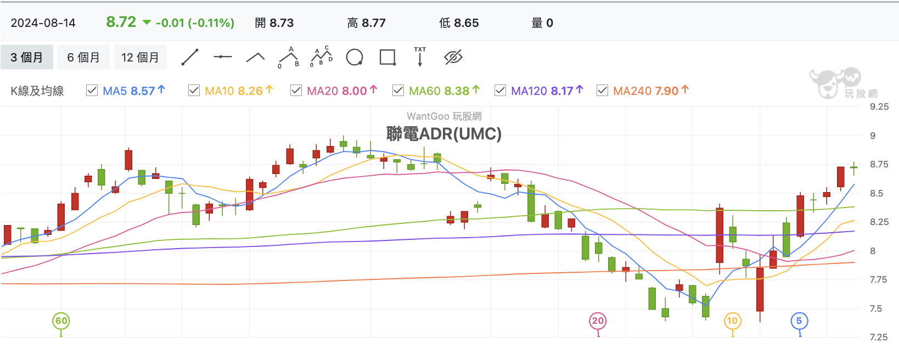Click the MA60 8.38 label
The image size is (899, 348).
pyautogui.click(x=445, y=91)
